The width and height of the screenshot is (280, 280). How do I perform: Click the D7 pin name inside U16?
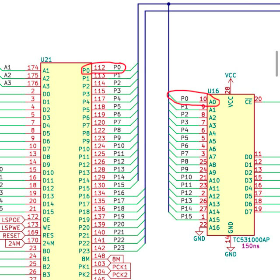(x=248, y=212)
